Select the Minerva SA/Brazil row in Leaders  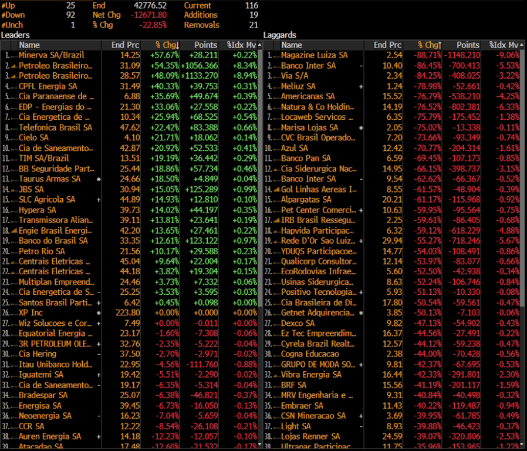point(129,55)
